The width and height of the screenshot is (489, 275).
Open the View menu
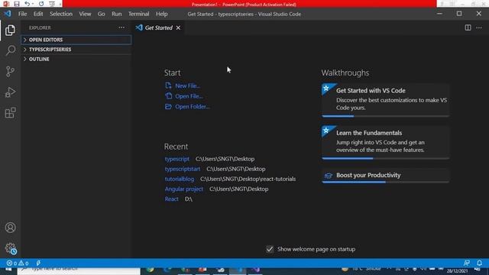[x=85, y=14]
